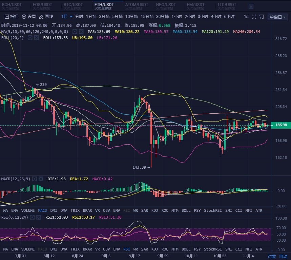Switch to the BTC/USDT tab
Image resolution: width=291 pixels, height=260 pixels.
click(73, 6)
